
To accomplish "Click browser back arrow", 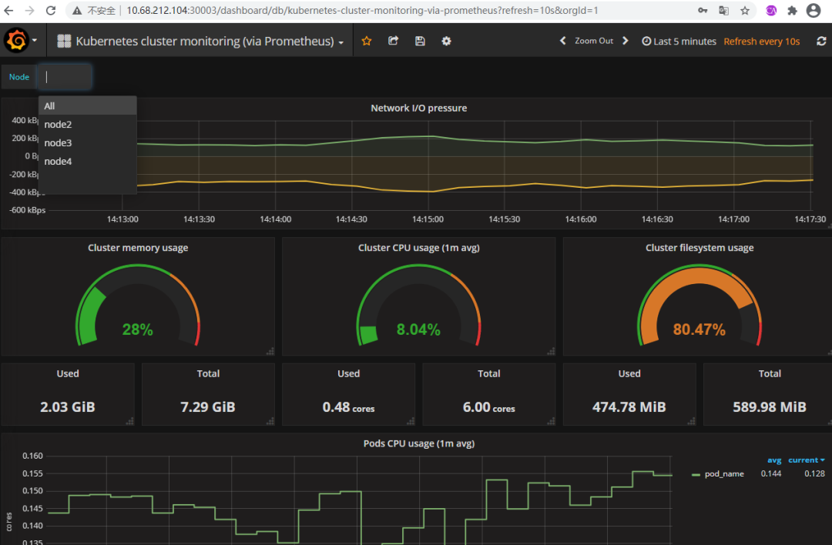I will pos(9,10).
